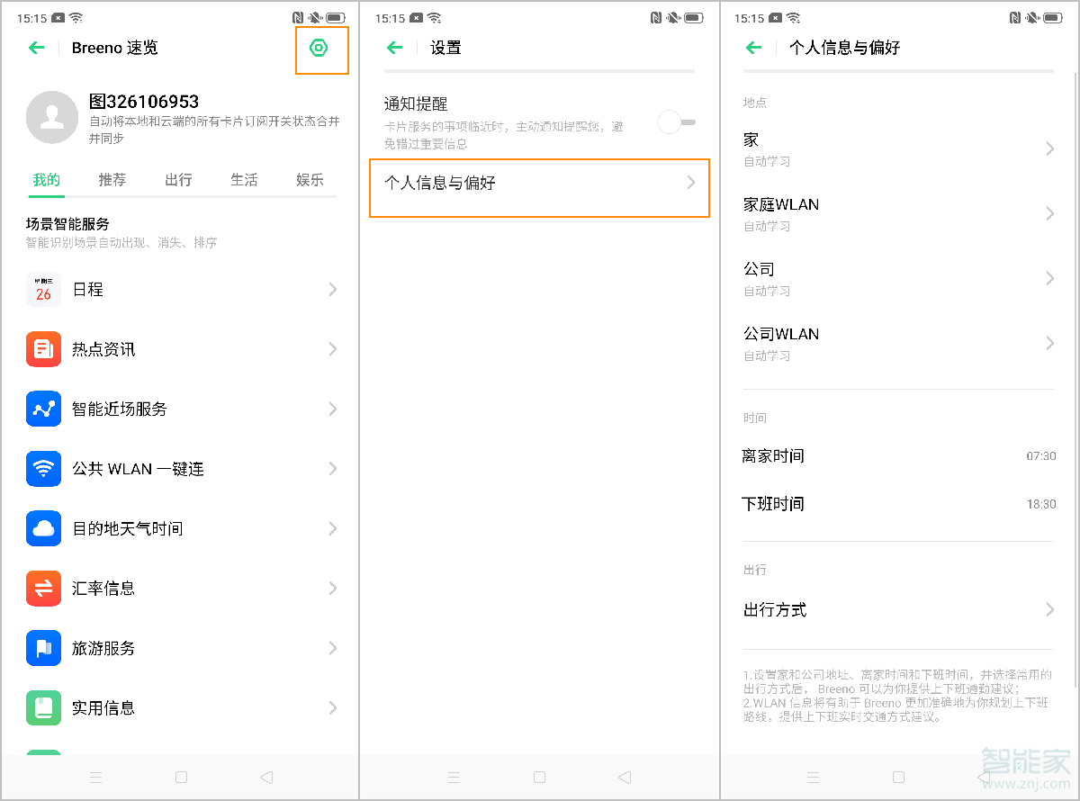This screenshot has width=1080, height=801.
Task: Switch to the 推荐 tab
Action: [112, 180]
